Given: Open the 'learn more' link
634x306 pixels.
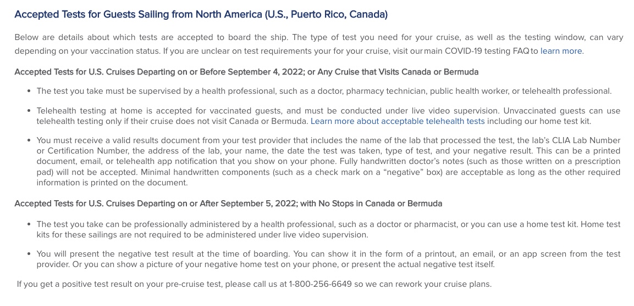Looking at the screenshot, I should point(561,51).
